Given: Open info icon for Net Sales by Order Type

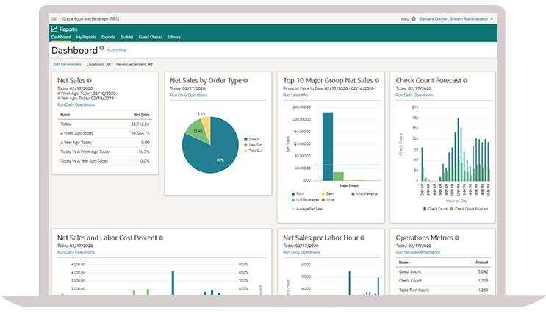Looking at the screenshot, I should [x=245, y=80].
